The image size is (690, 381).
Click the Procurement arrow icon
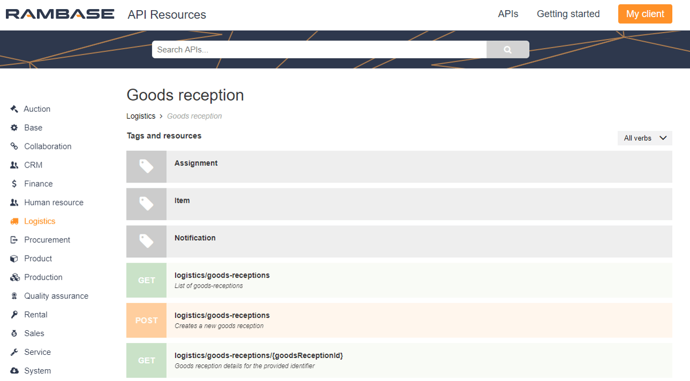(x=14, y=240)
